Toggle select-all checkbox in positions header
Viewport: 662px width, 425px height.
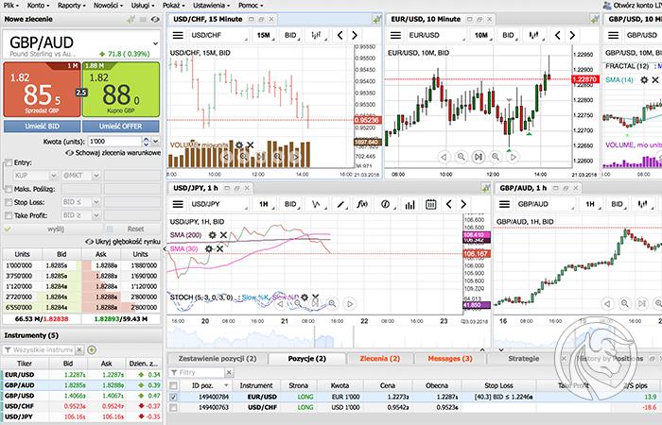tap(173, 385)
